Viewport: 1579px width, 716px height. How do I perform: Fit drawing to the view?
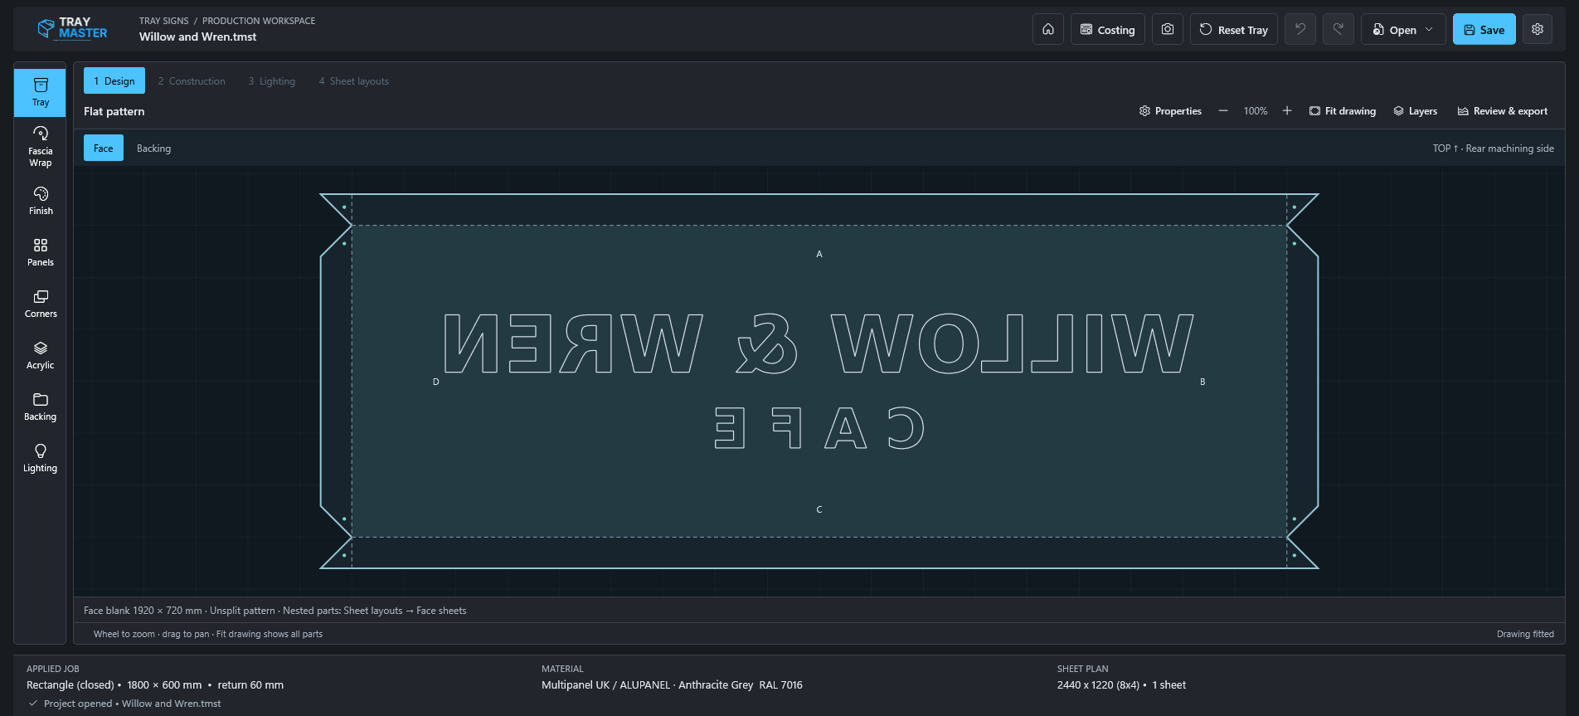point(1343,110)
